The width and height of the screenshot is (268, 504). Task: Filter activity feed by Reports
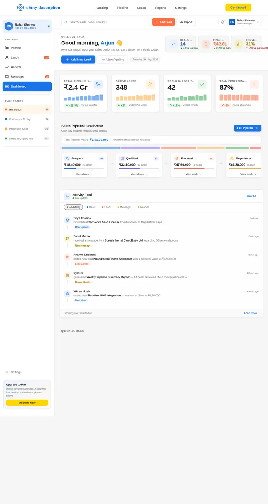pos(143,207)
